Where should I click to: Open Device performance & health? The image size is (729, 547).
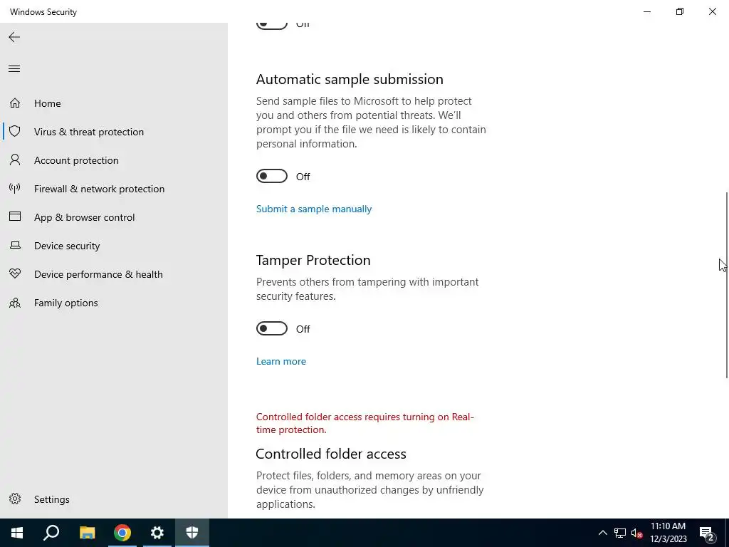98,274
